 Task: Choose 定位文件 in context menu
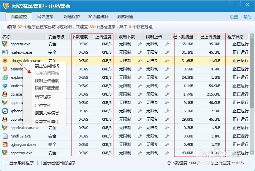pos(43,106)
